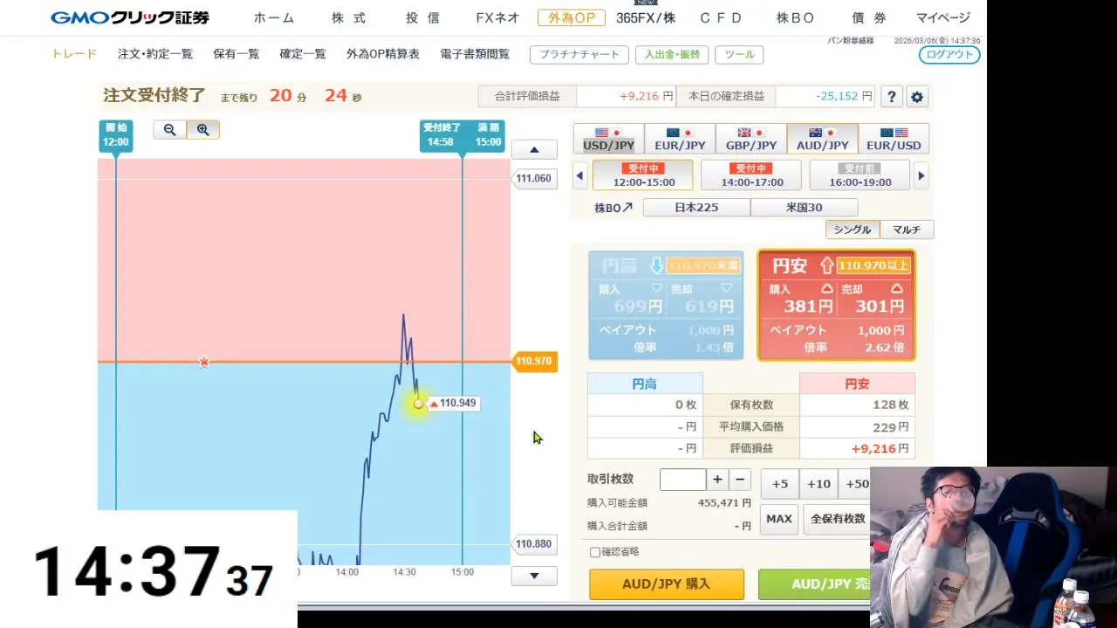Screen dimensions: 1117x628
Task: Select the EUR/JPY currency pair tab
Action: [680, 139]
